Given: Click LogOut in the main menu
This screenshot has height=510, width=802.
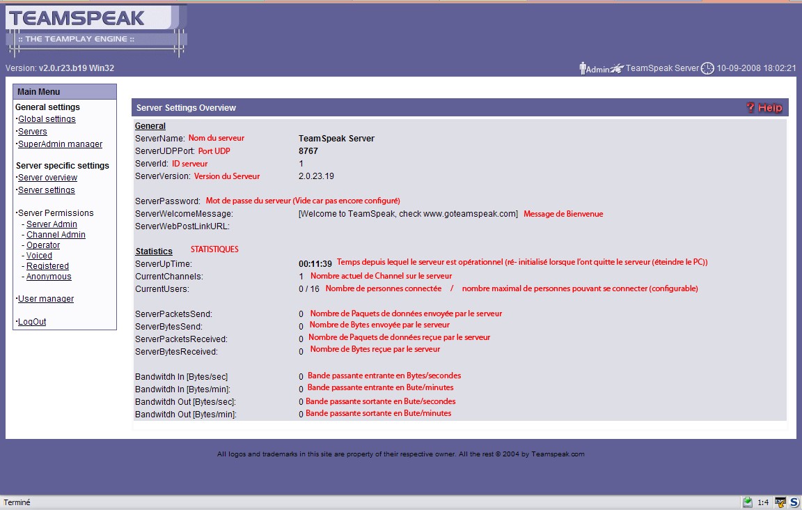Looking at the screenshot, I should point(32,322).
